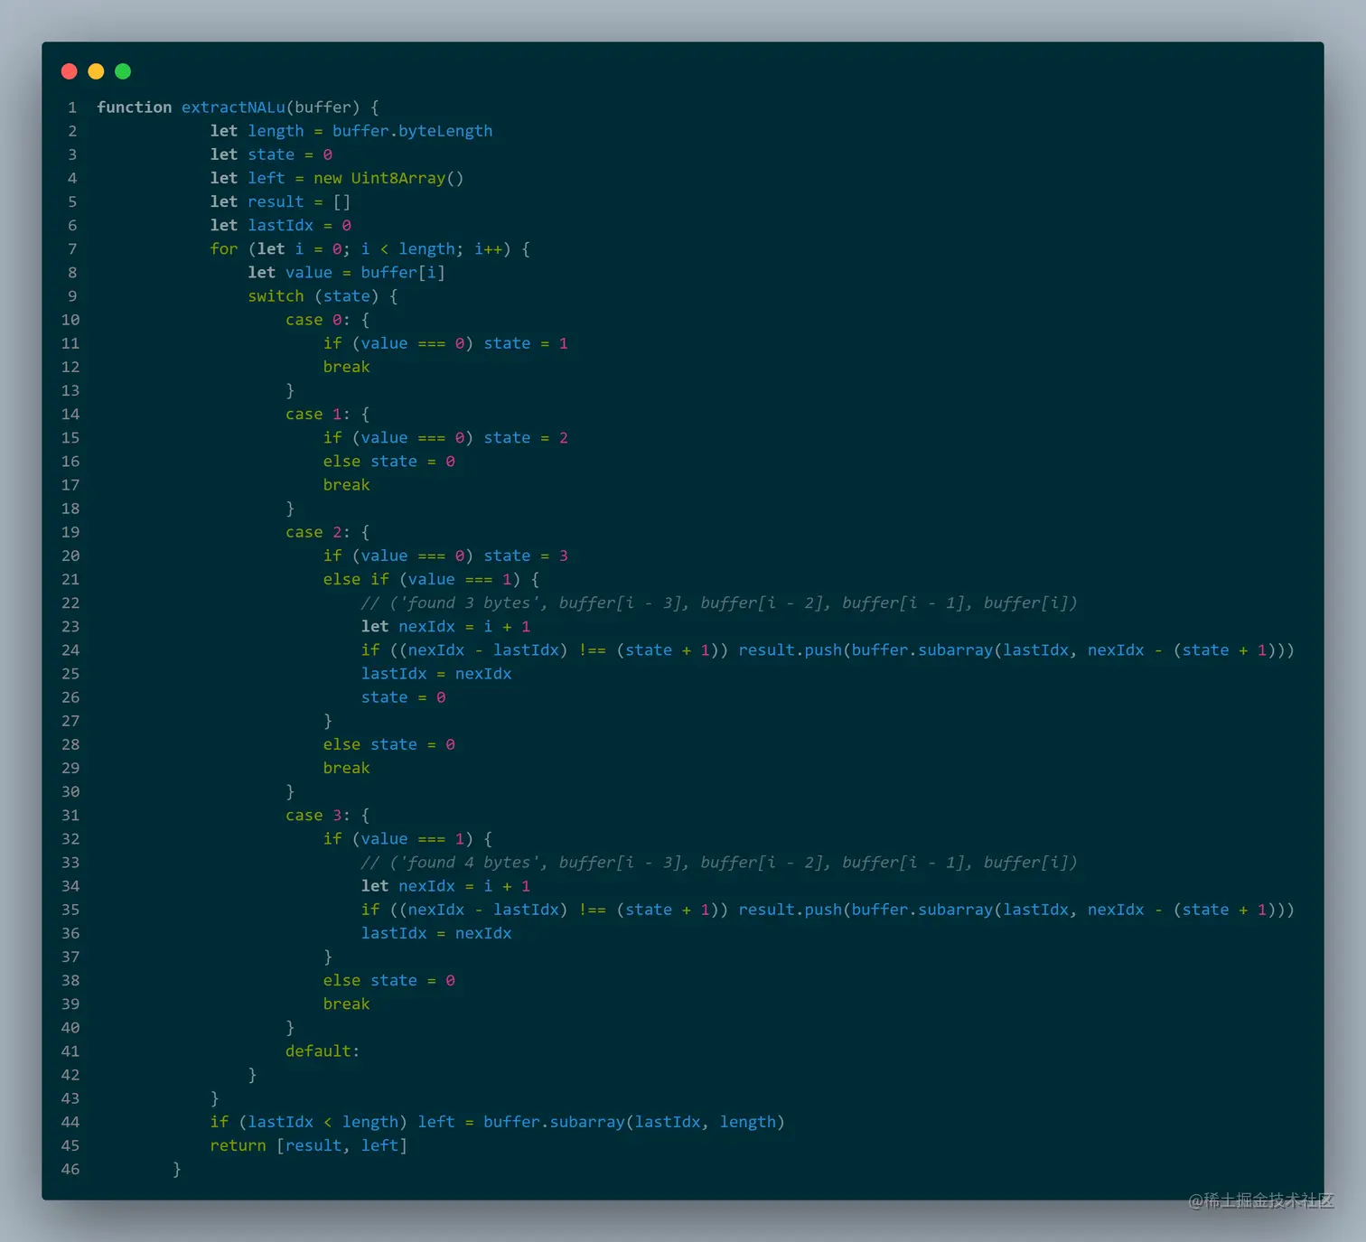Click the 'for (let i = 0; i < length; i++)' loop header
The width and height of the screenshot is (1366, 1242).
pos(370,248)
